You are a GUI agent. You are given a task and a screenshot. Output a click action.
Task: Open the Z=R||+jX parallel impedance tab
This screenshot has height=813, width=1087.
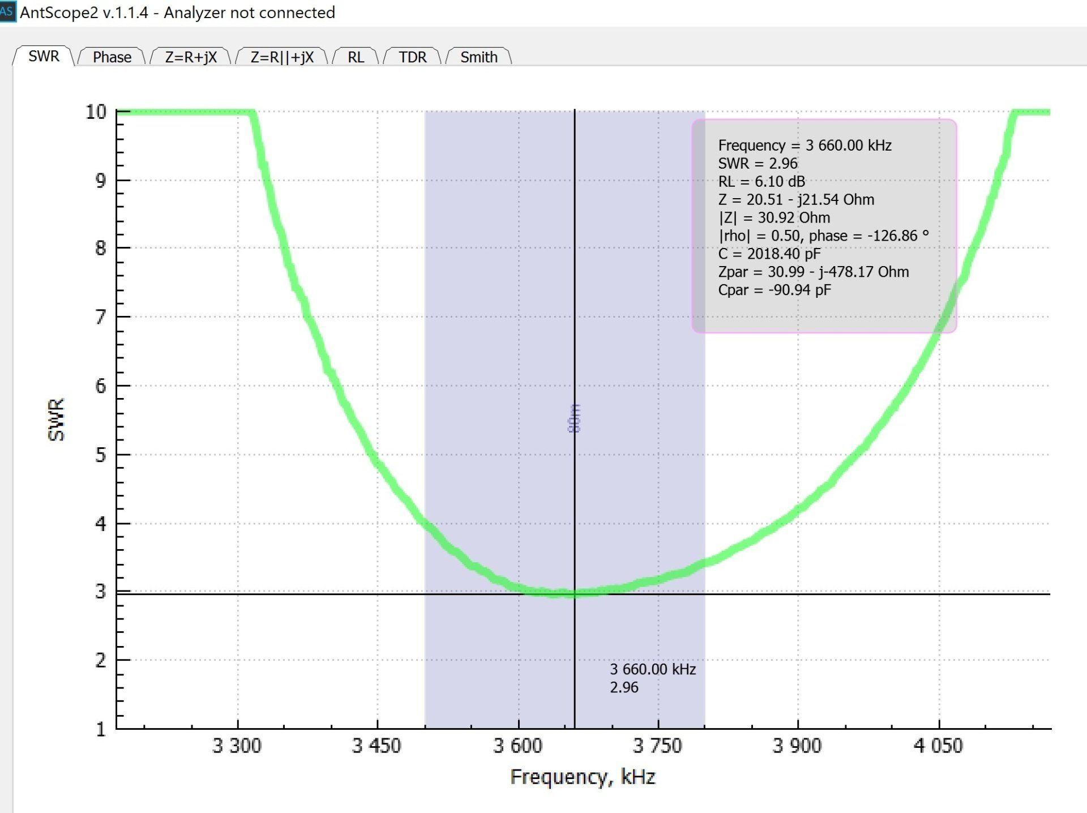pos(281,57)
